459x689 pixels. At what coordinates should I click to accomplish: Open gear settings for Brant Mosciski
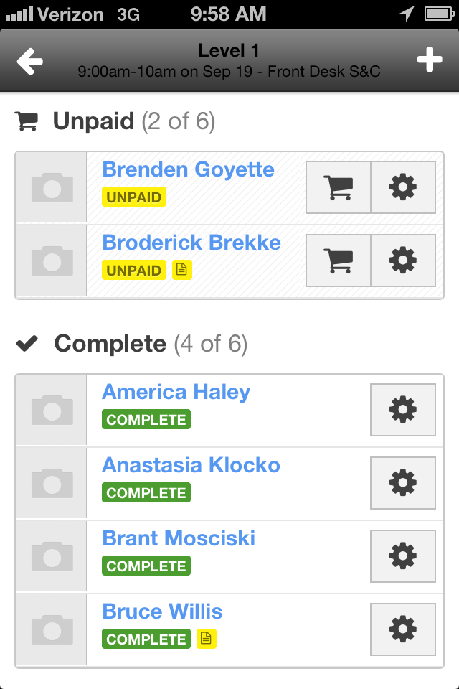(x=402, y=556)
